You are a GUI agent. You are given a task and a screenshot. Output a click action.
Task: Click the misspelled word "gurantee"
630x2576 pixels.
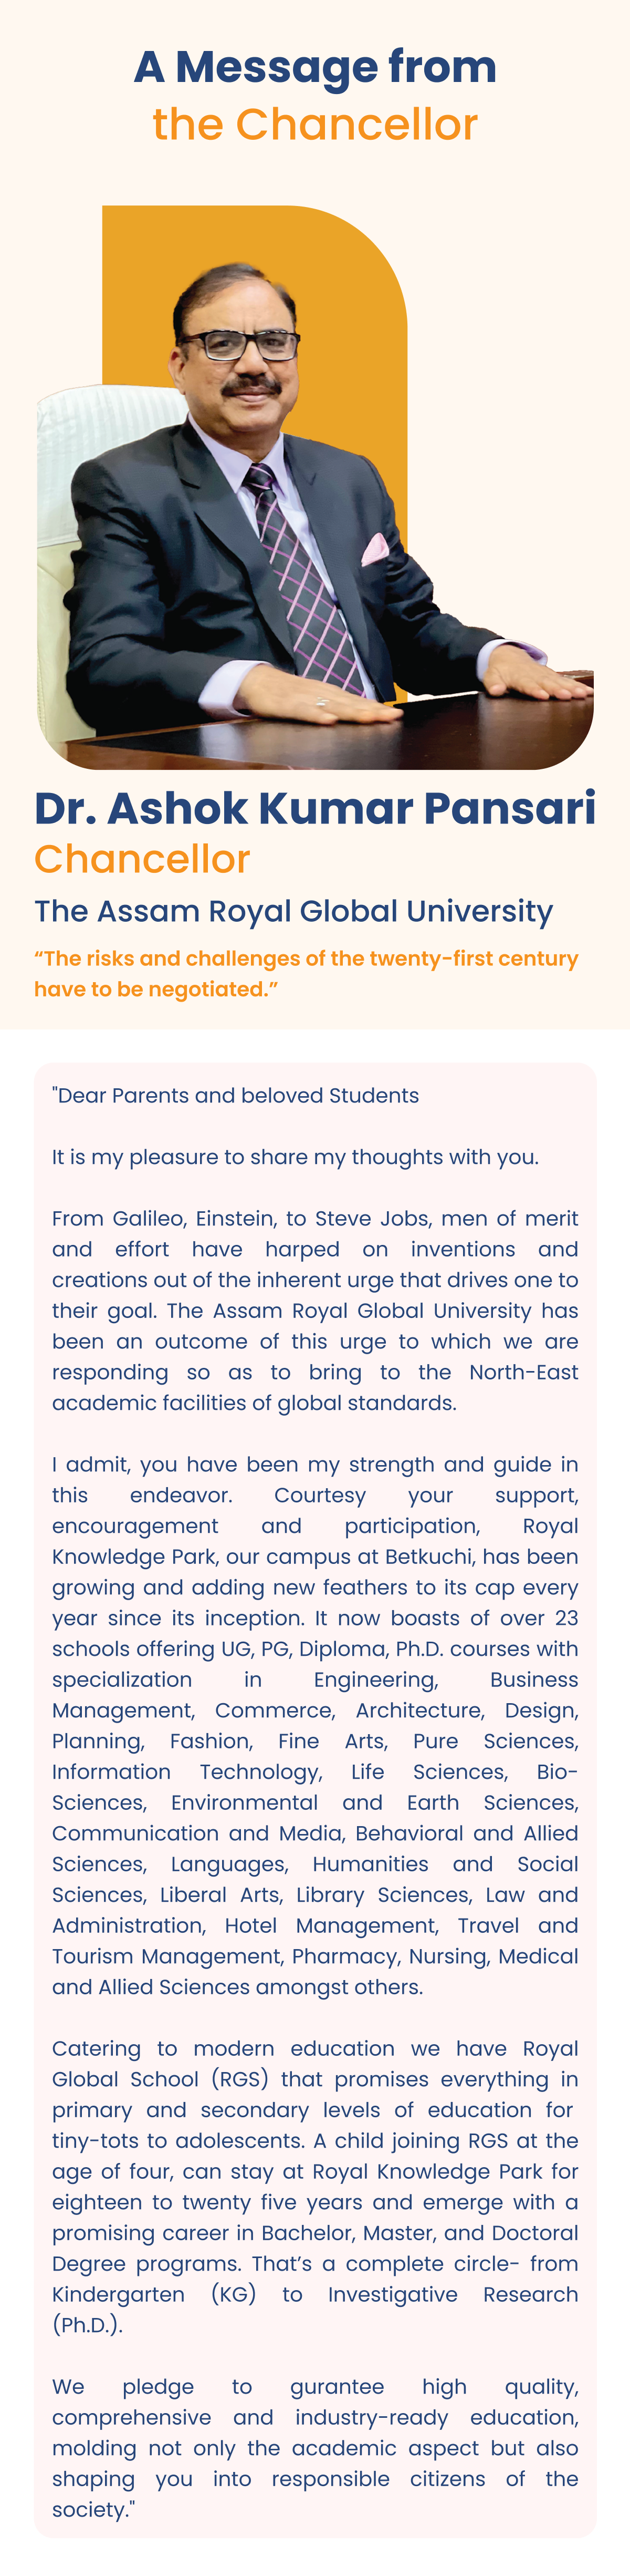click(337, 2386)
